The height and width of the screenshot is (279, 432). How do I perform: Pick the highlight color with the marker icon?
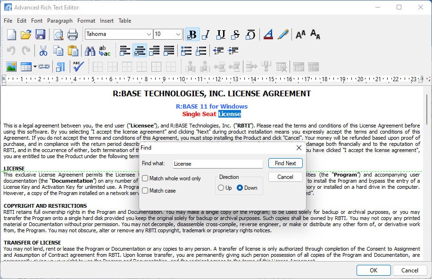pyautogui.click(x=283, y=34)
